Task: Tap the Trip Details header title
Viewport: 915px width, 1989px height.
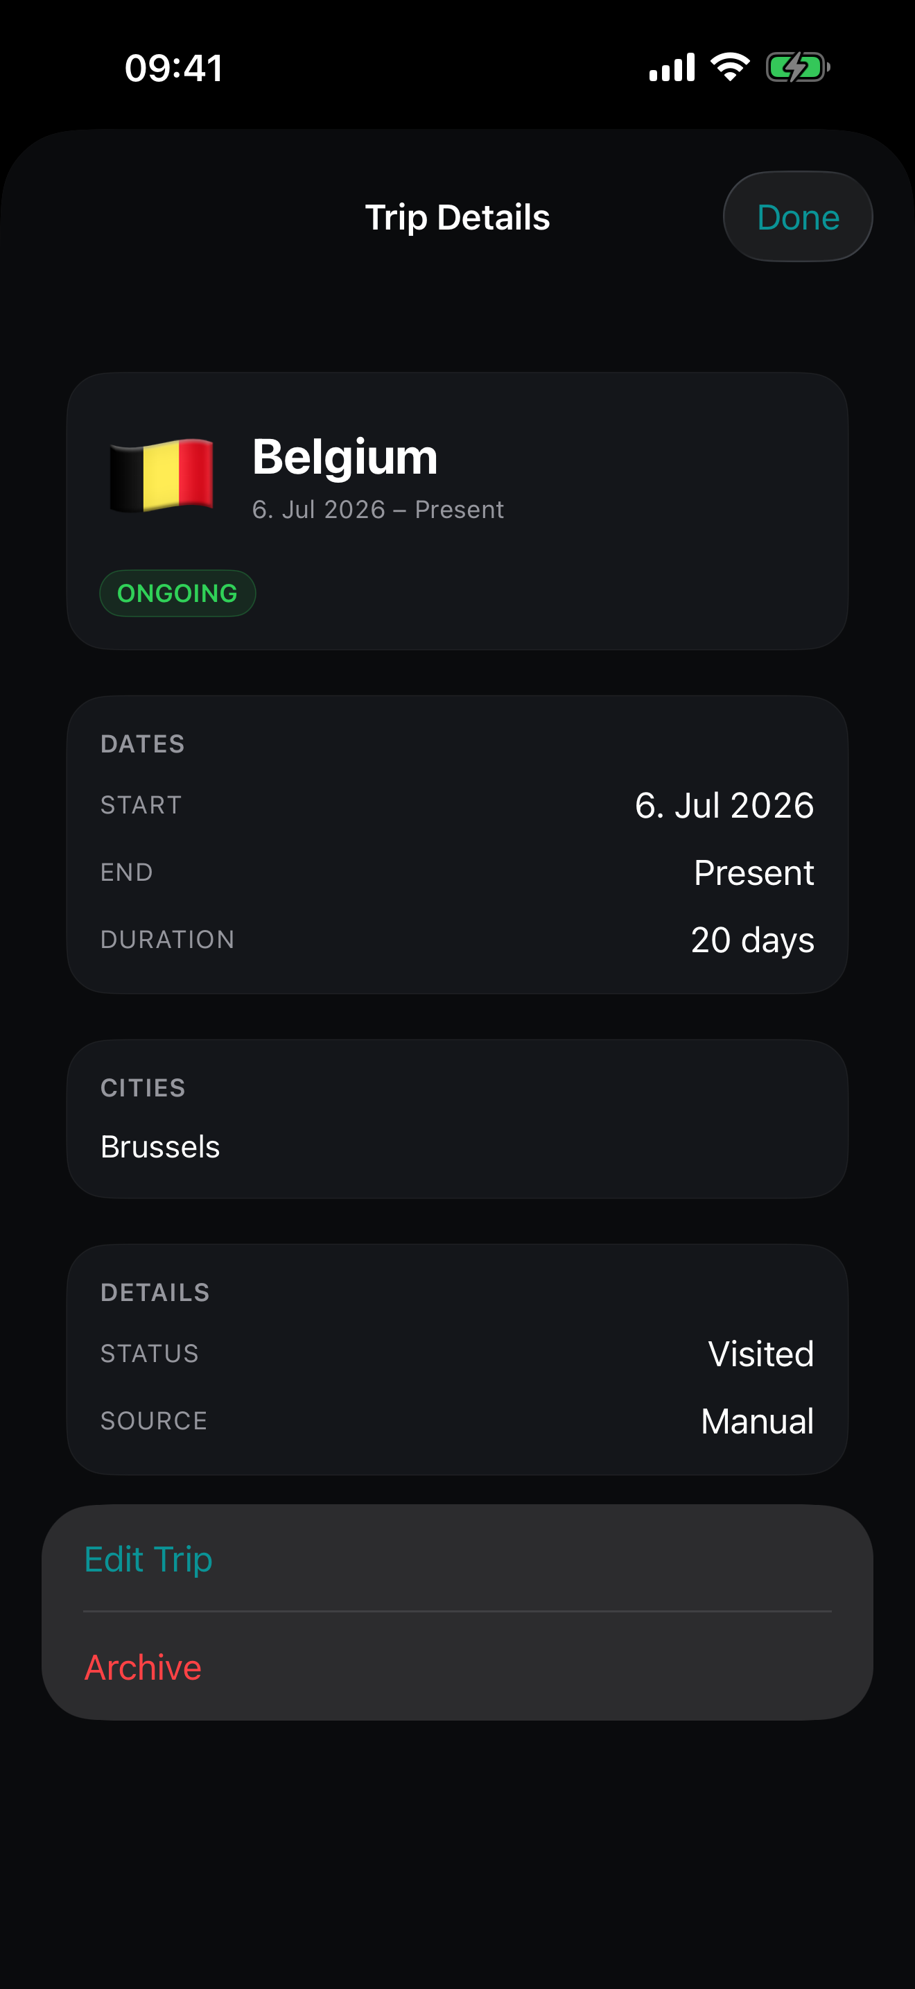Action: tap(458, 217)
